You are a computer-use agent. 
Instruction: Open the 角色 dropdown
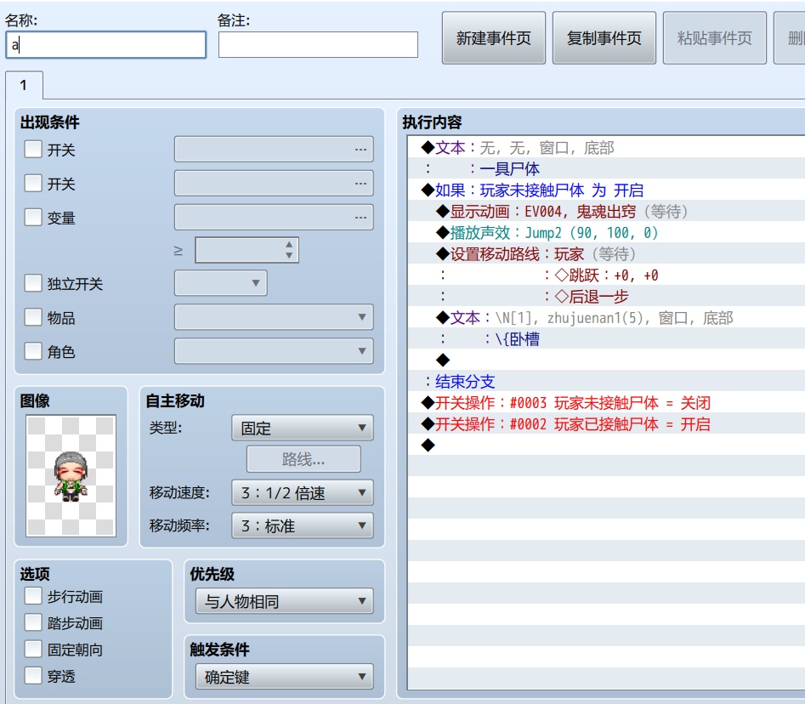(274, 351)
